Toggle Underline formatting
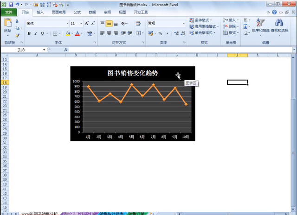The height and width of the screenshot is (215, 297). click(x=42, y=33)
